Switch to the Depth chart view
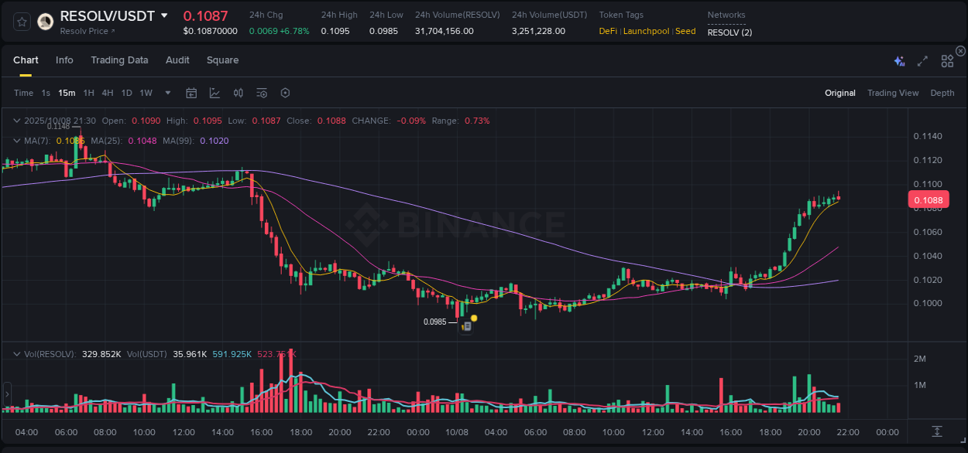The image size is (968, 453). (x=942, y=93)
